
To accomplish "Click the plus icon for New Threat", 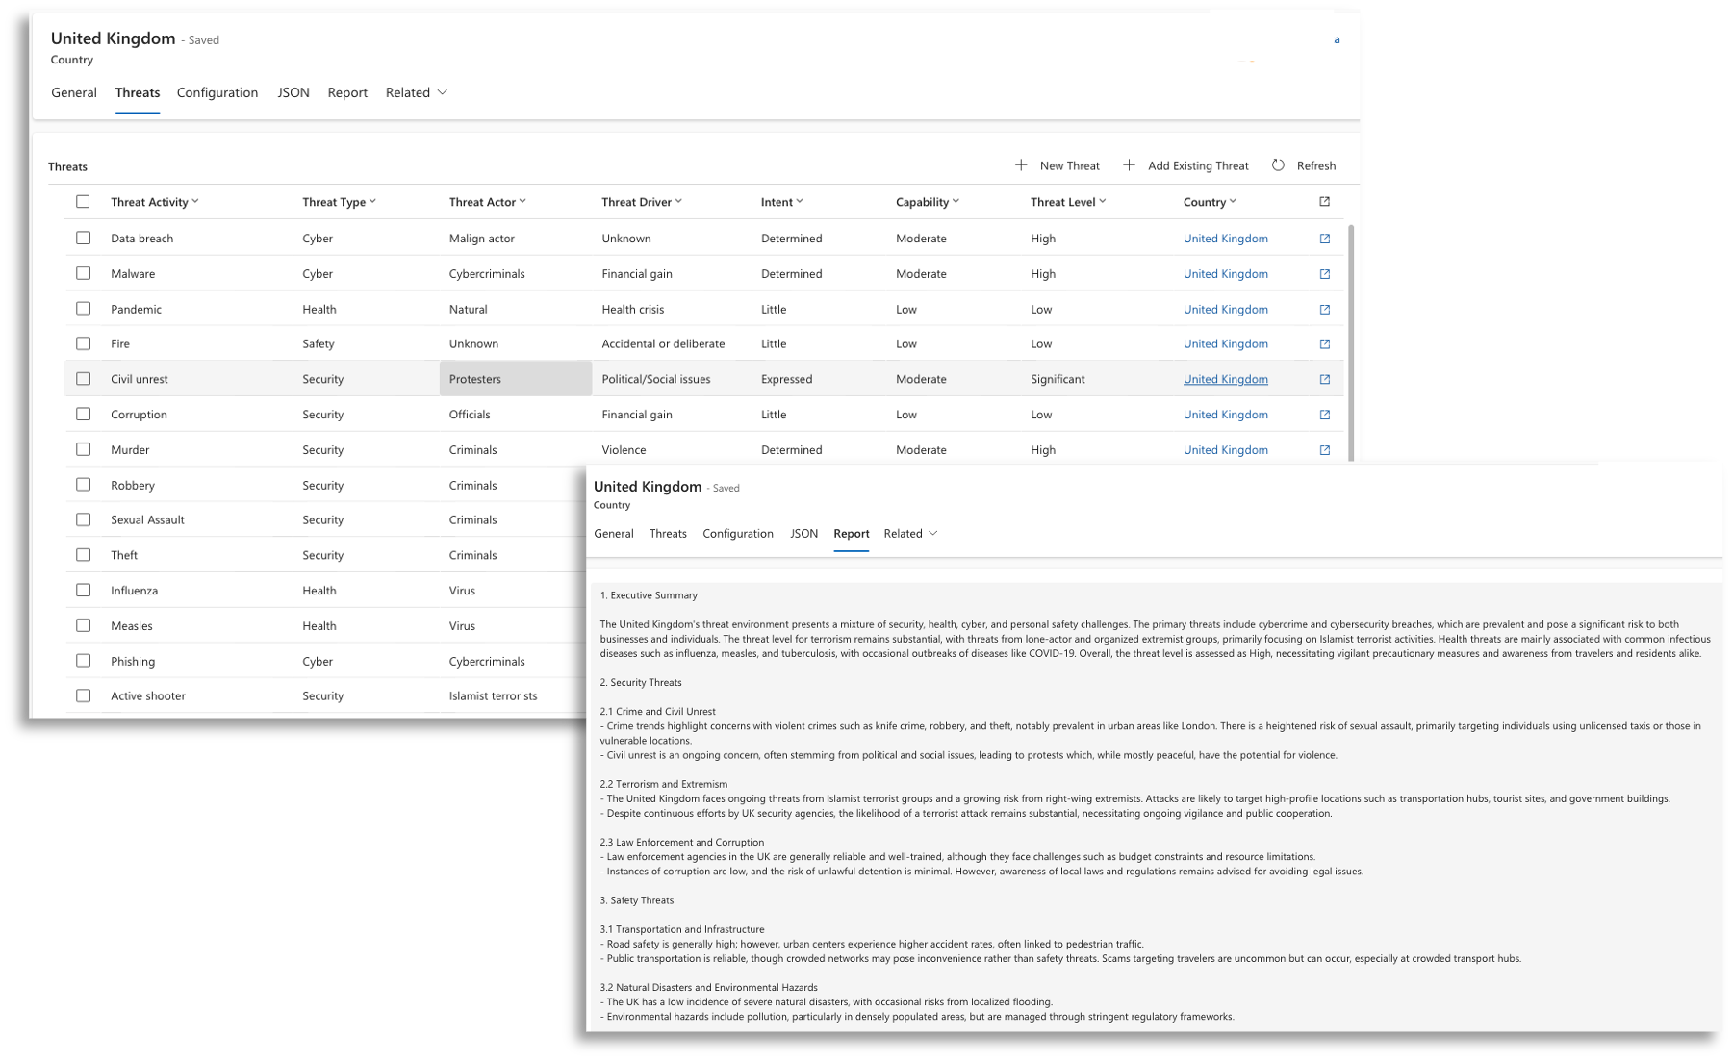I will (x=1021, y=165).
